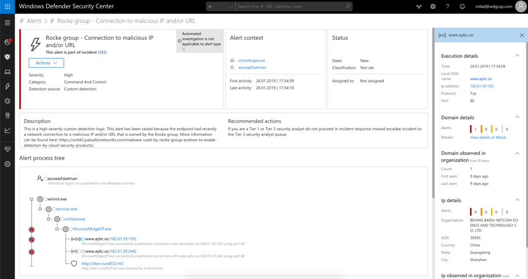Open the Actions dropdown button
Screen dimensions: 528x279
click(46, 63)
